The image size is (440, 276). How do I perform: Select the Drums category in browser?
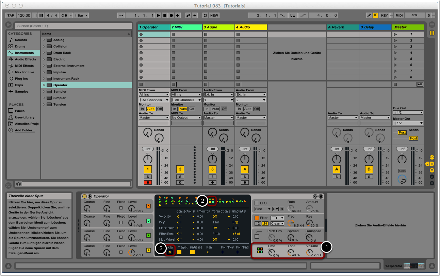(x=20, y=47)
